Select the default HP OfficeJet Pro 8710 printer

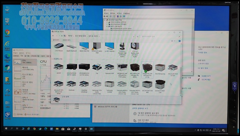click(147, 70)
